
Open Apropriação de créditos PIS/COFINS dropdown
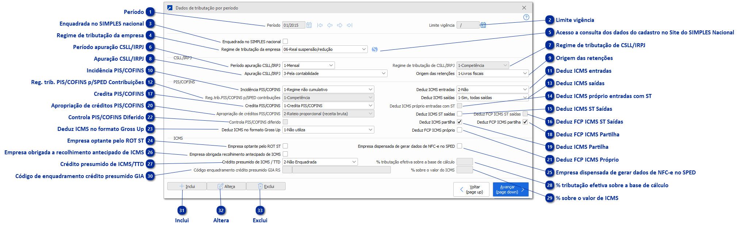click(x=328, y=114)
